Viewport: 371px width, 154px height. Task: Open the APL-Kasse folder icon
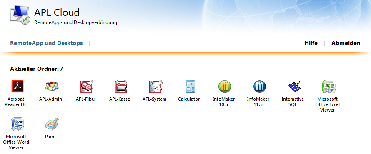click(121, 87)
